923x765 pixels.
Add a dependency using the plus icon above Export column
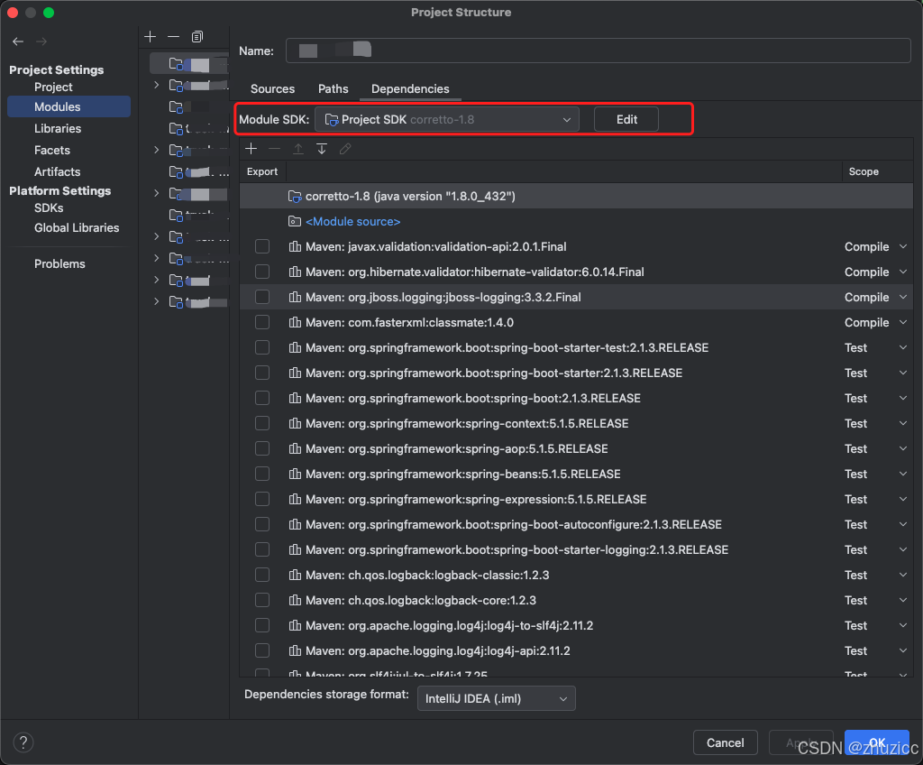[x=251, y=149]
